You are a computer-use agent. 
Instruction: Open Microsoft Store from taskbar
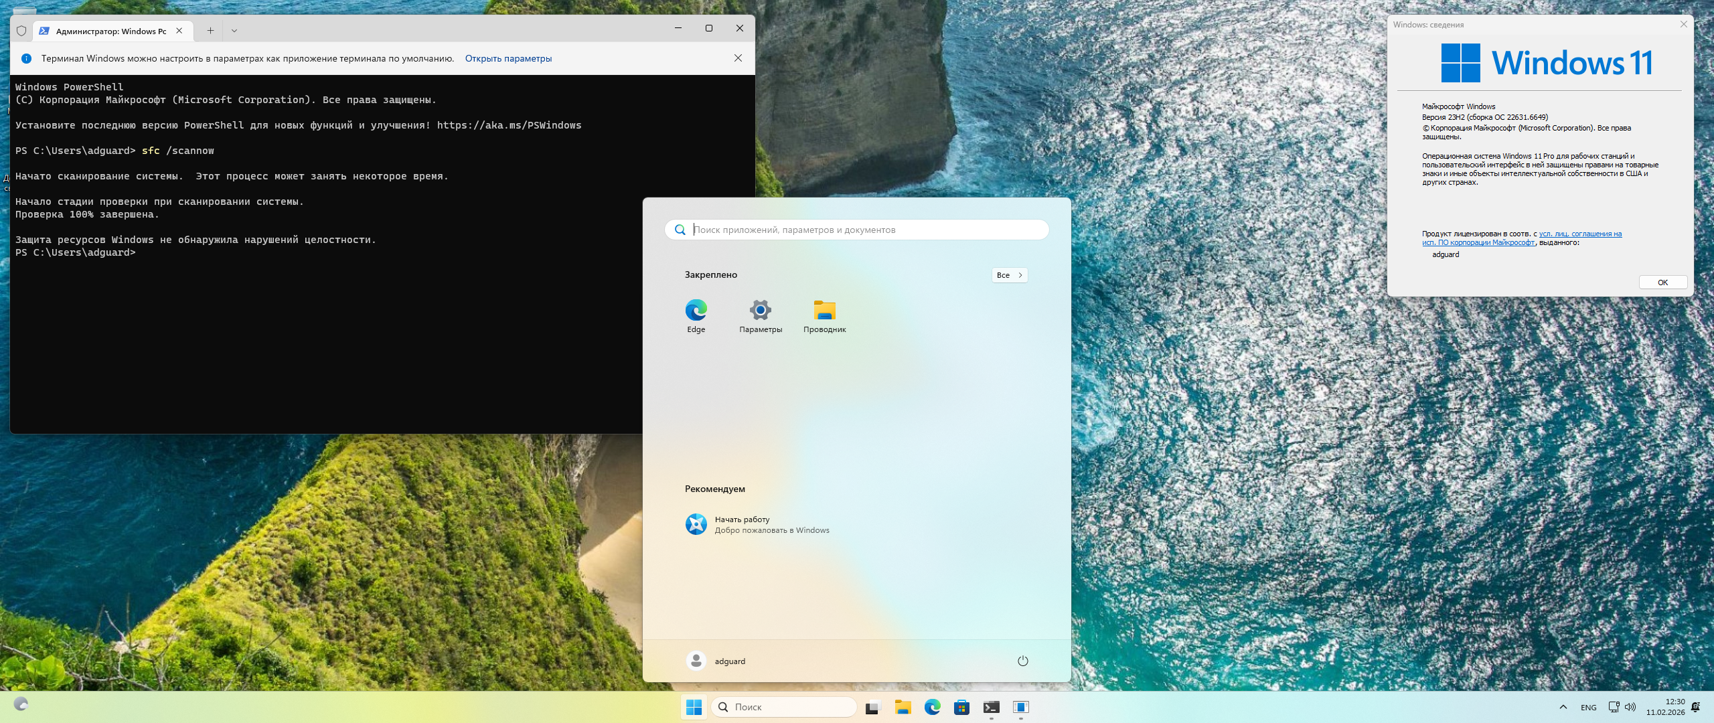(x=961, y=707)
